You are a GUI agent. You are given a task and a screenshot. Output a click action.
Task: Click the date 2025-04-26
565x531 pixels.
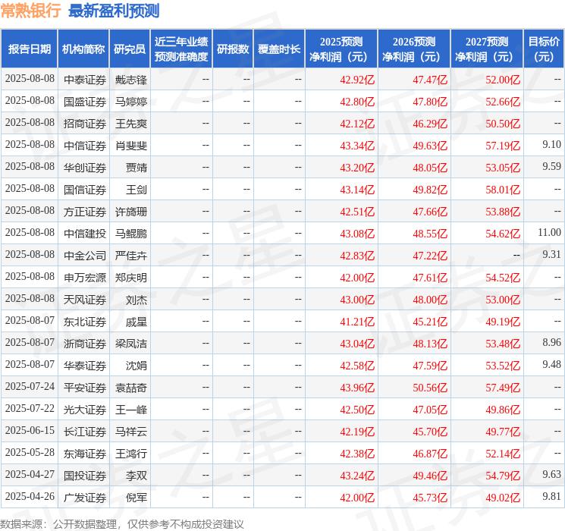[30, 496]
